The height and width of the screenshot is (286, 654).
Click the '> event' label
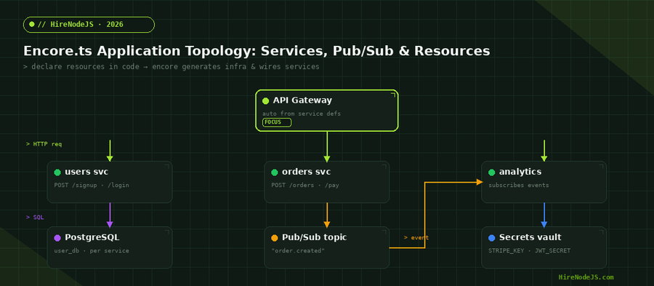[x=416, y=237]
